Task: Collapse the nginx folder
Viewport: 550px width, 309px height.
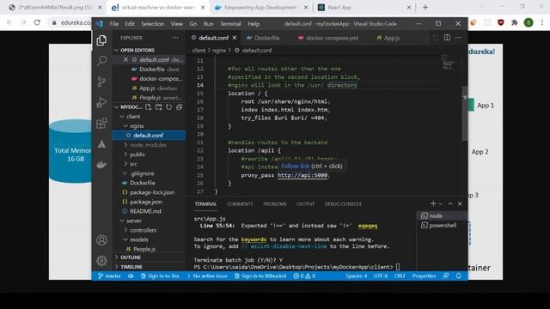Action: point(137,126)
